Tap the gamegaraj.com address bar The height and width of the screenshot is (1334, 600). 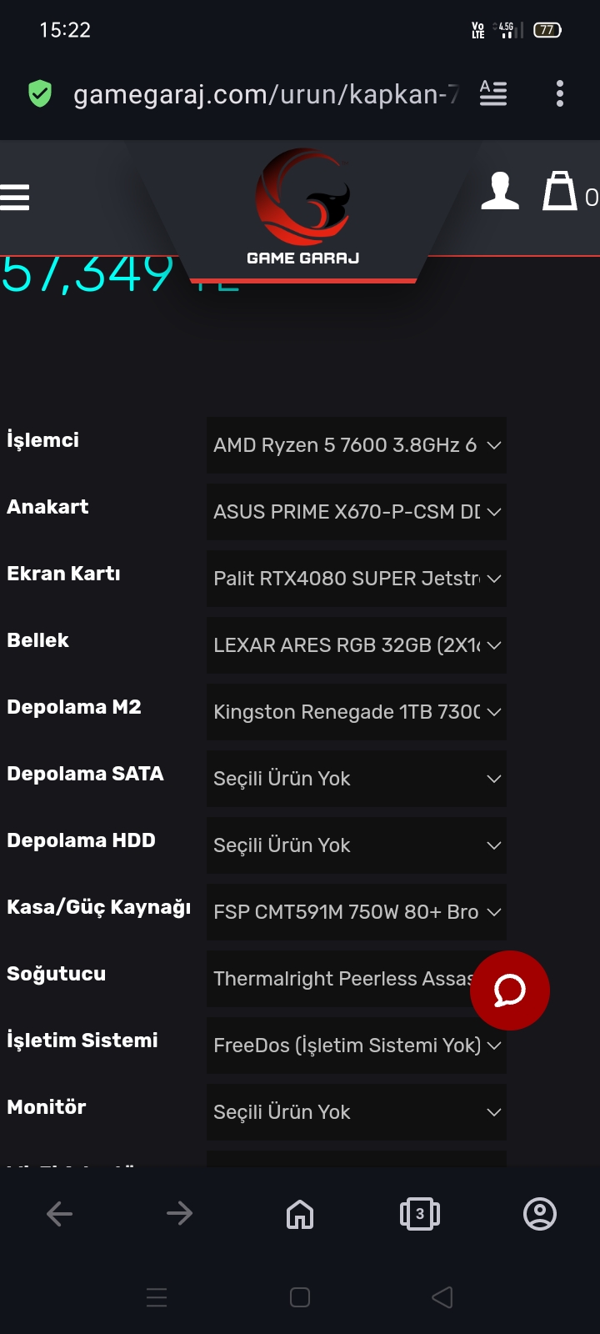(x=265, y=94)
